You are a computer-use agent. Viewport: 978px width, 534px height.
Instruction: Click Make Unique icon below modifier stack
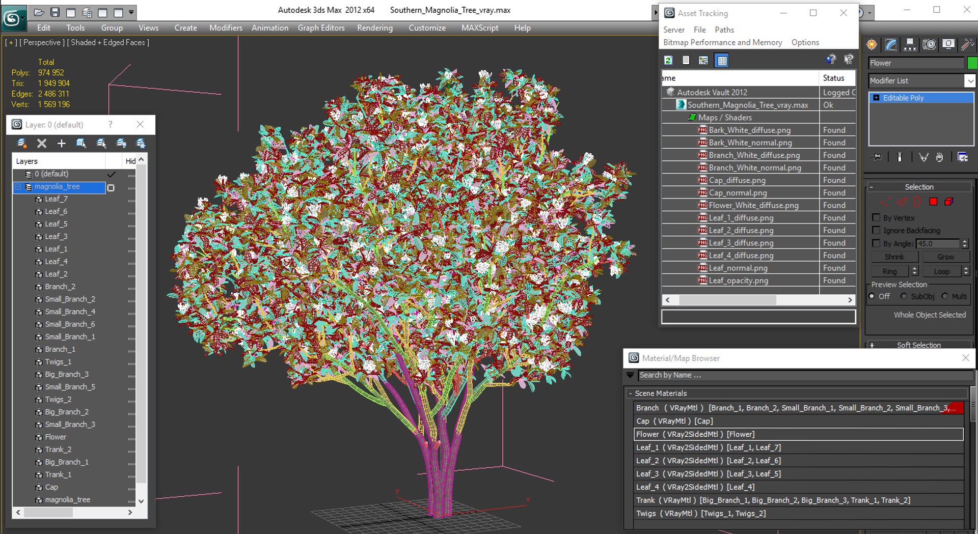[x=923, y=157]
